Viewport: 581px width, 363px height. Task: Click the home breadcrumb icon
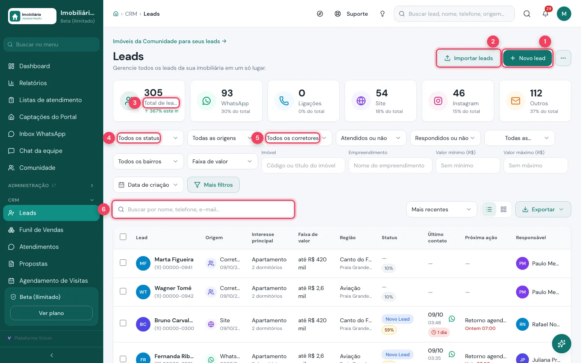[116, 14]
